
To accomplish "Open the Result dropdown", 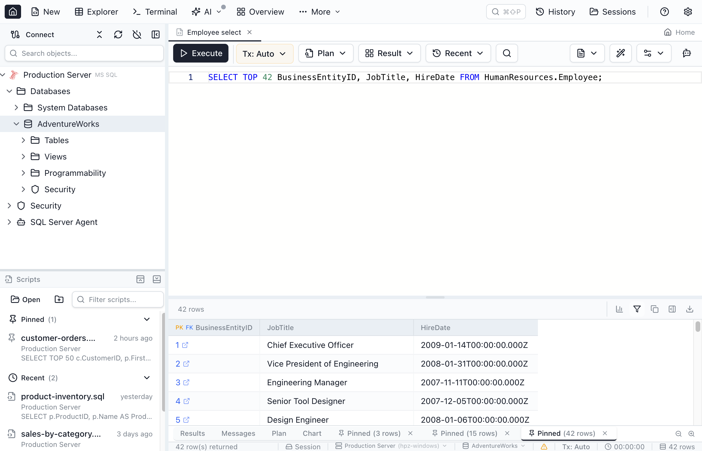I will tap(389, 53).
